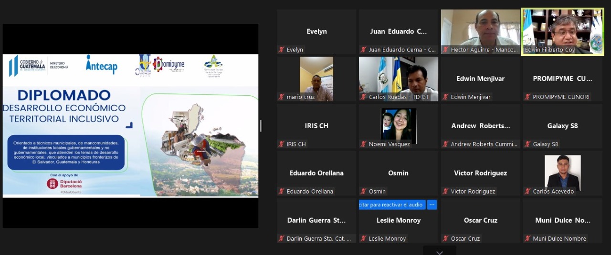
Task: Select the IRIS CH participant tile
Action: point(316,126)
